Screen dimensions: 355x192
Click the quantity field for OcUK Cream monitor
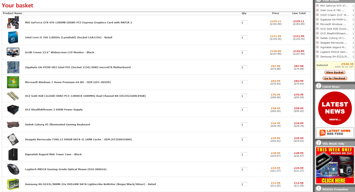tap(244, 53)
